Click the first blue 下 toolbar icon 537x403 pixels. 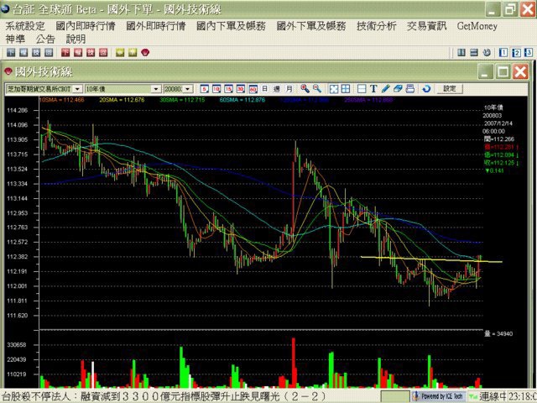click(11, 52)
